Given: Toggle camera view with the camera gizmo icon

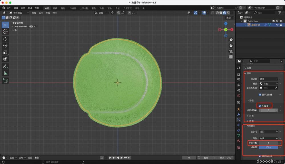Looking at the screenshot, I should pyautogui.click(x=231, y=51).
